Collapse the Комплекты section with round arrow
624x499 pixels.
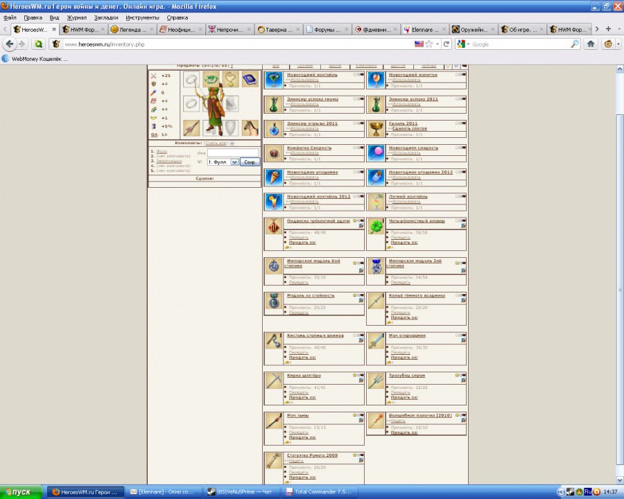pyautogui.click(x=232, y=143)
